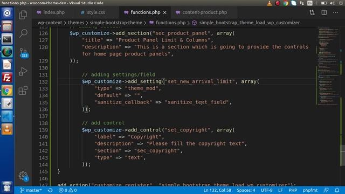
Task: Click the compare changes icon in editor toolbar
Action: point(312,12)
